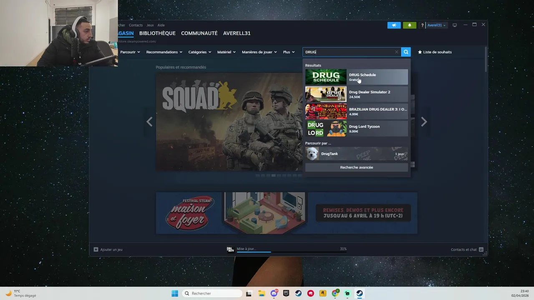Click the plus icon beside Ajouter un jeu
The height and width of the screenshot is (300, 534).
(96, 250)
